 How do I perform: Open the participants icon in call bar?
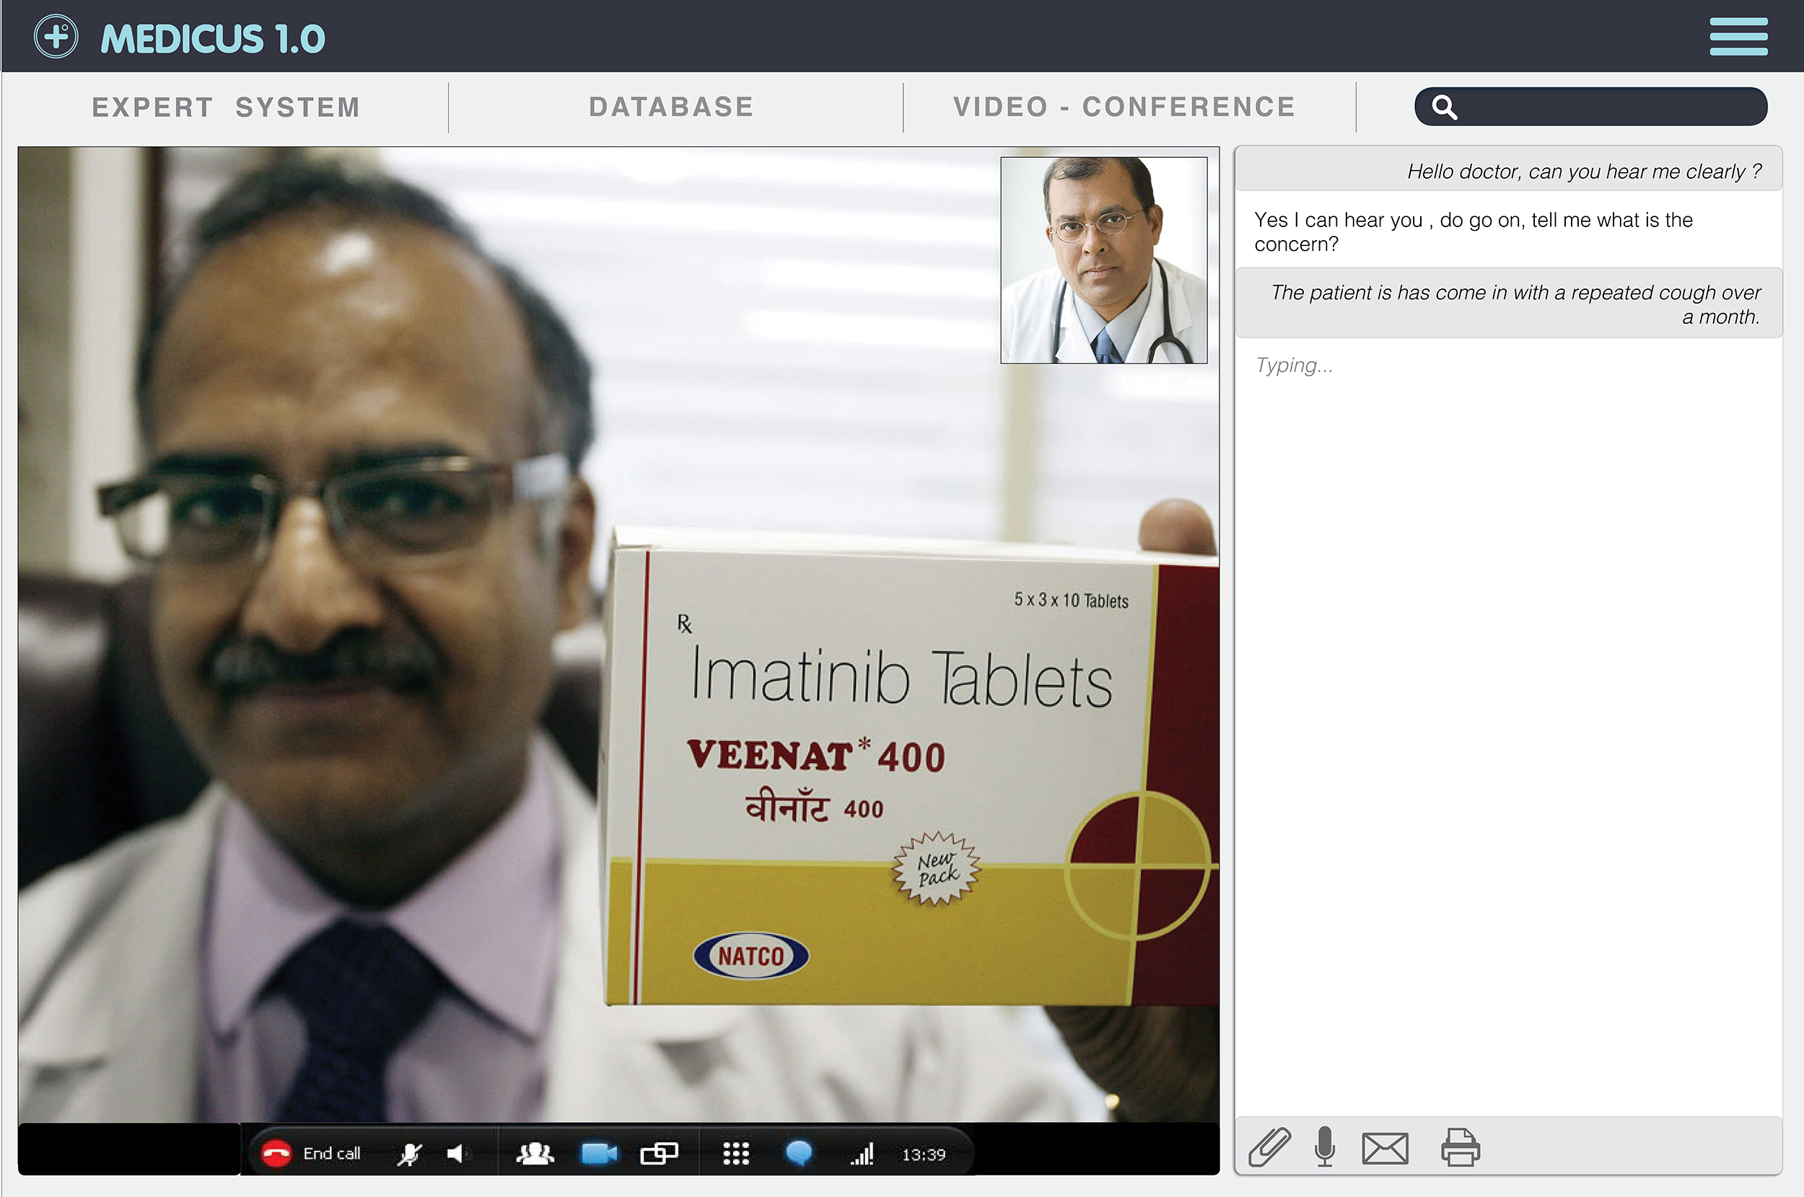[535, 1153]
